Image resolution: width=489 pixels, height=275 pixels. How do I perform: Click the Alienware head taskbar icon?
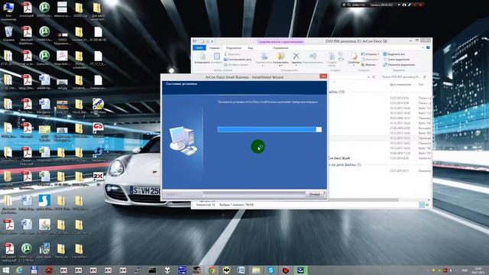click(x=167, y=270)
